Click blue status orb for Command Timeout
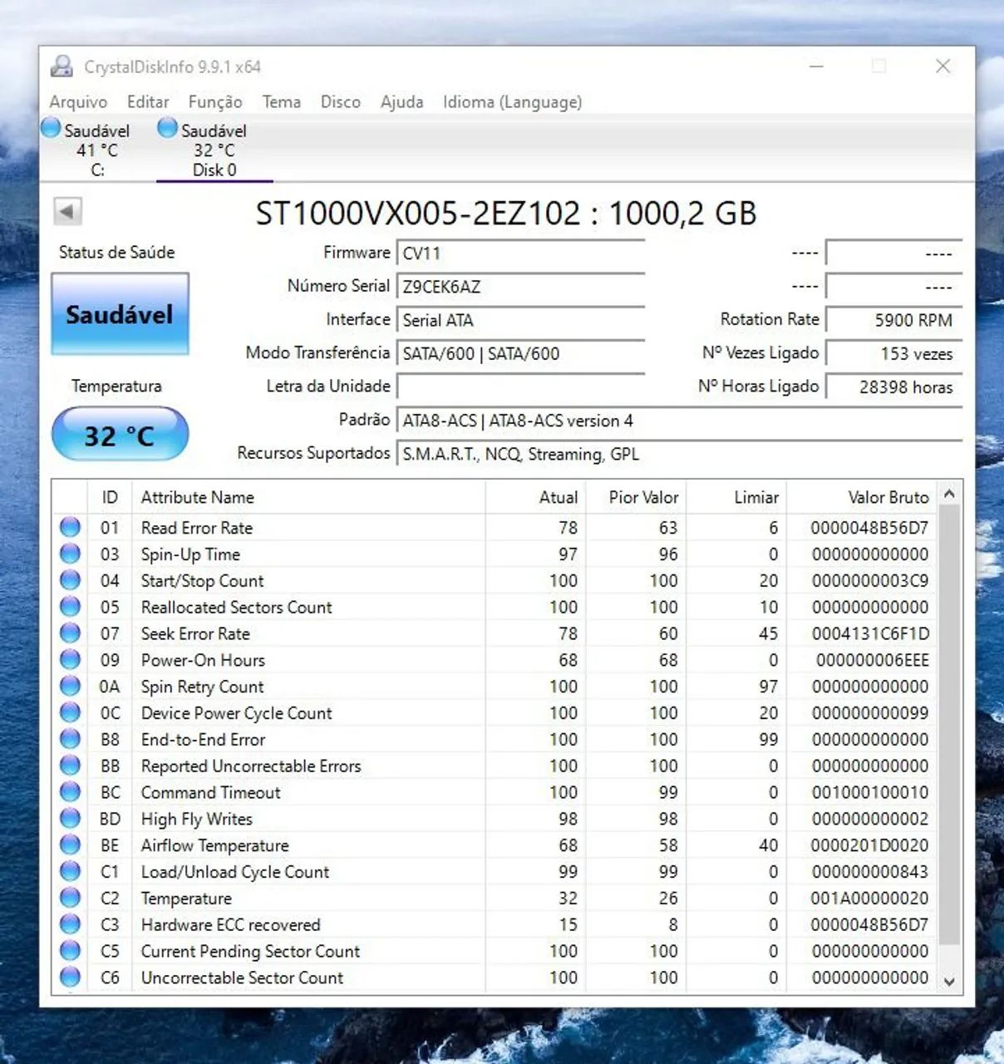 [x=70, y=792]
